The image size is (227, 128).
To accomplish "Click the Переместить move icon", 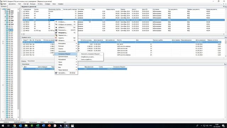I will tap(56, 35).
